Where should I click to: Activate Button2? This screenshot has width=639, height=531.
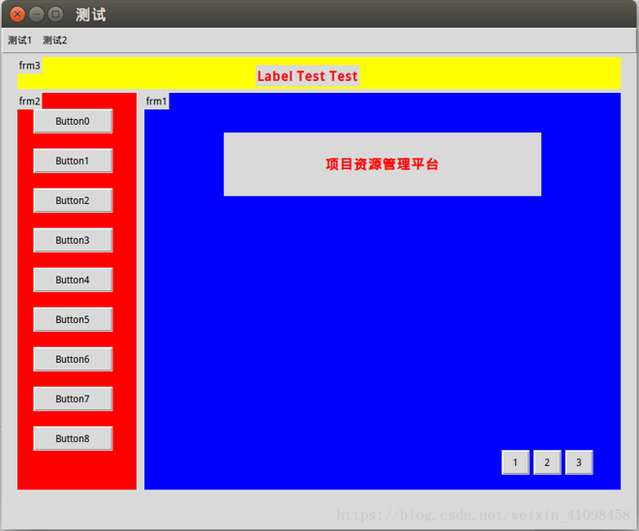(73, 200)
